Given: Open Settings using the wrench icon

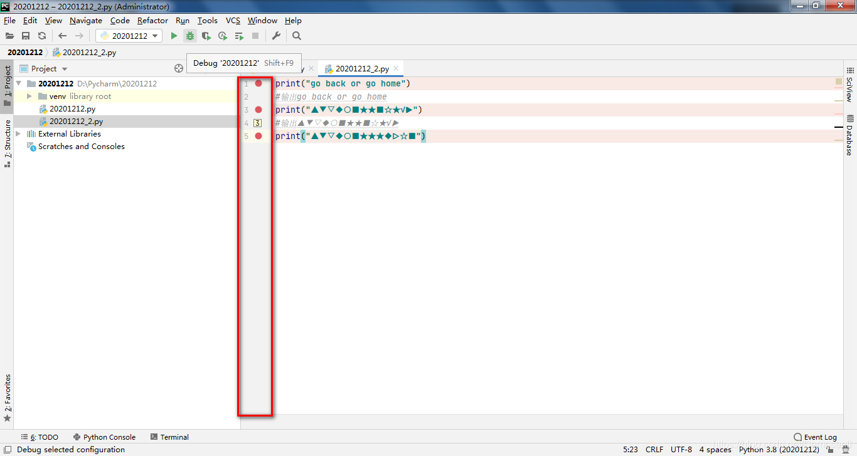Looking at the screenshot, I should pos(276,36).
